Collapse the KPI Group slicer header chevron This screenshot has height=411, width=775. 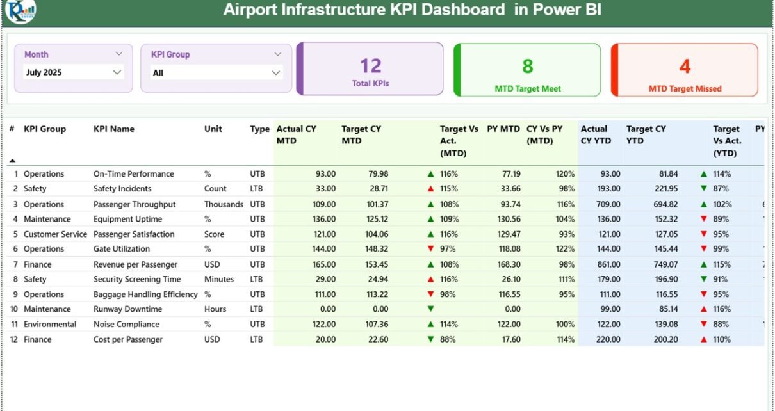tap(277, 54)
